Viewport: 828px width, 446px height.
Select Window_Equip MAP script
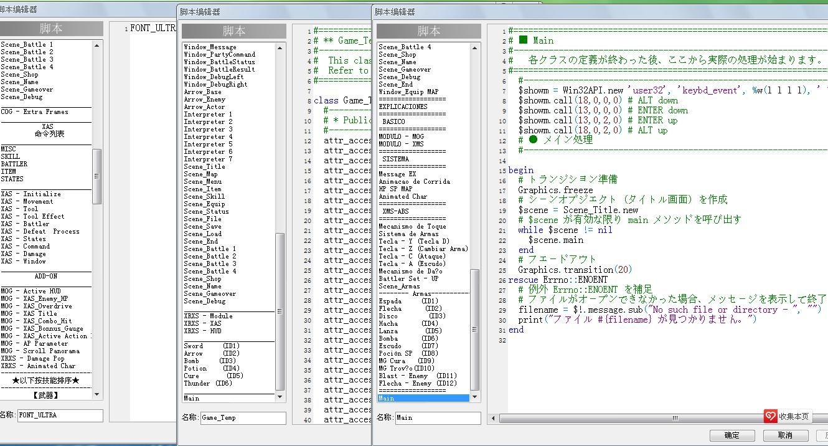(x=409, y=92)
